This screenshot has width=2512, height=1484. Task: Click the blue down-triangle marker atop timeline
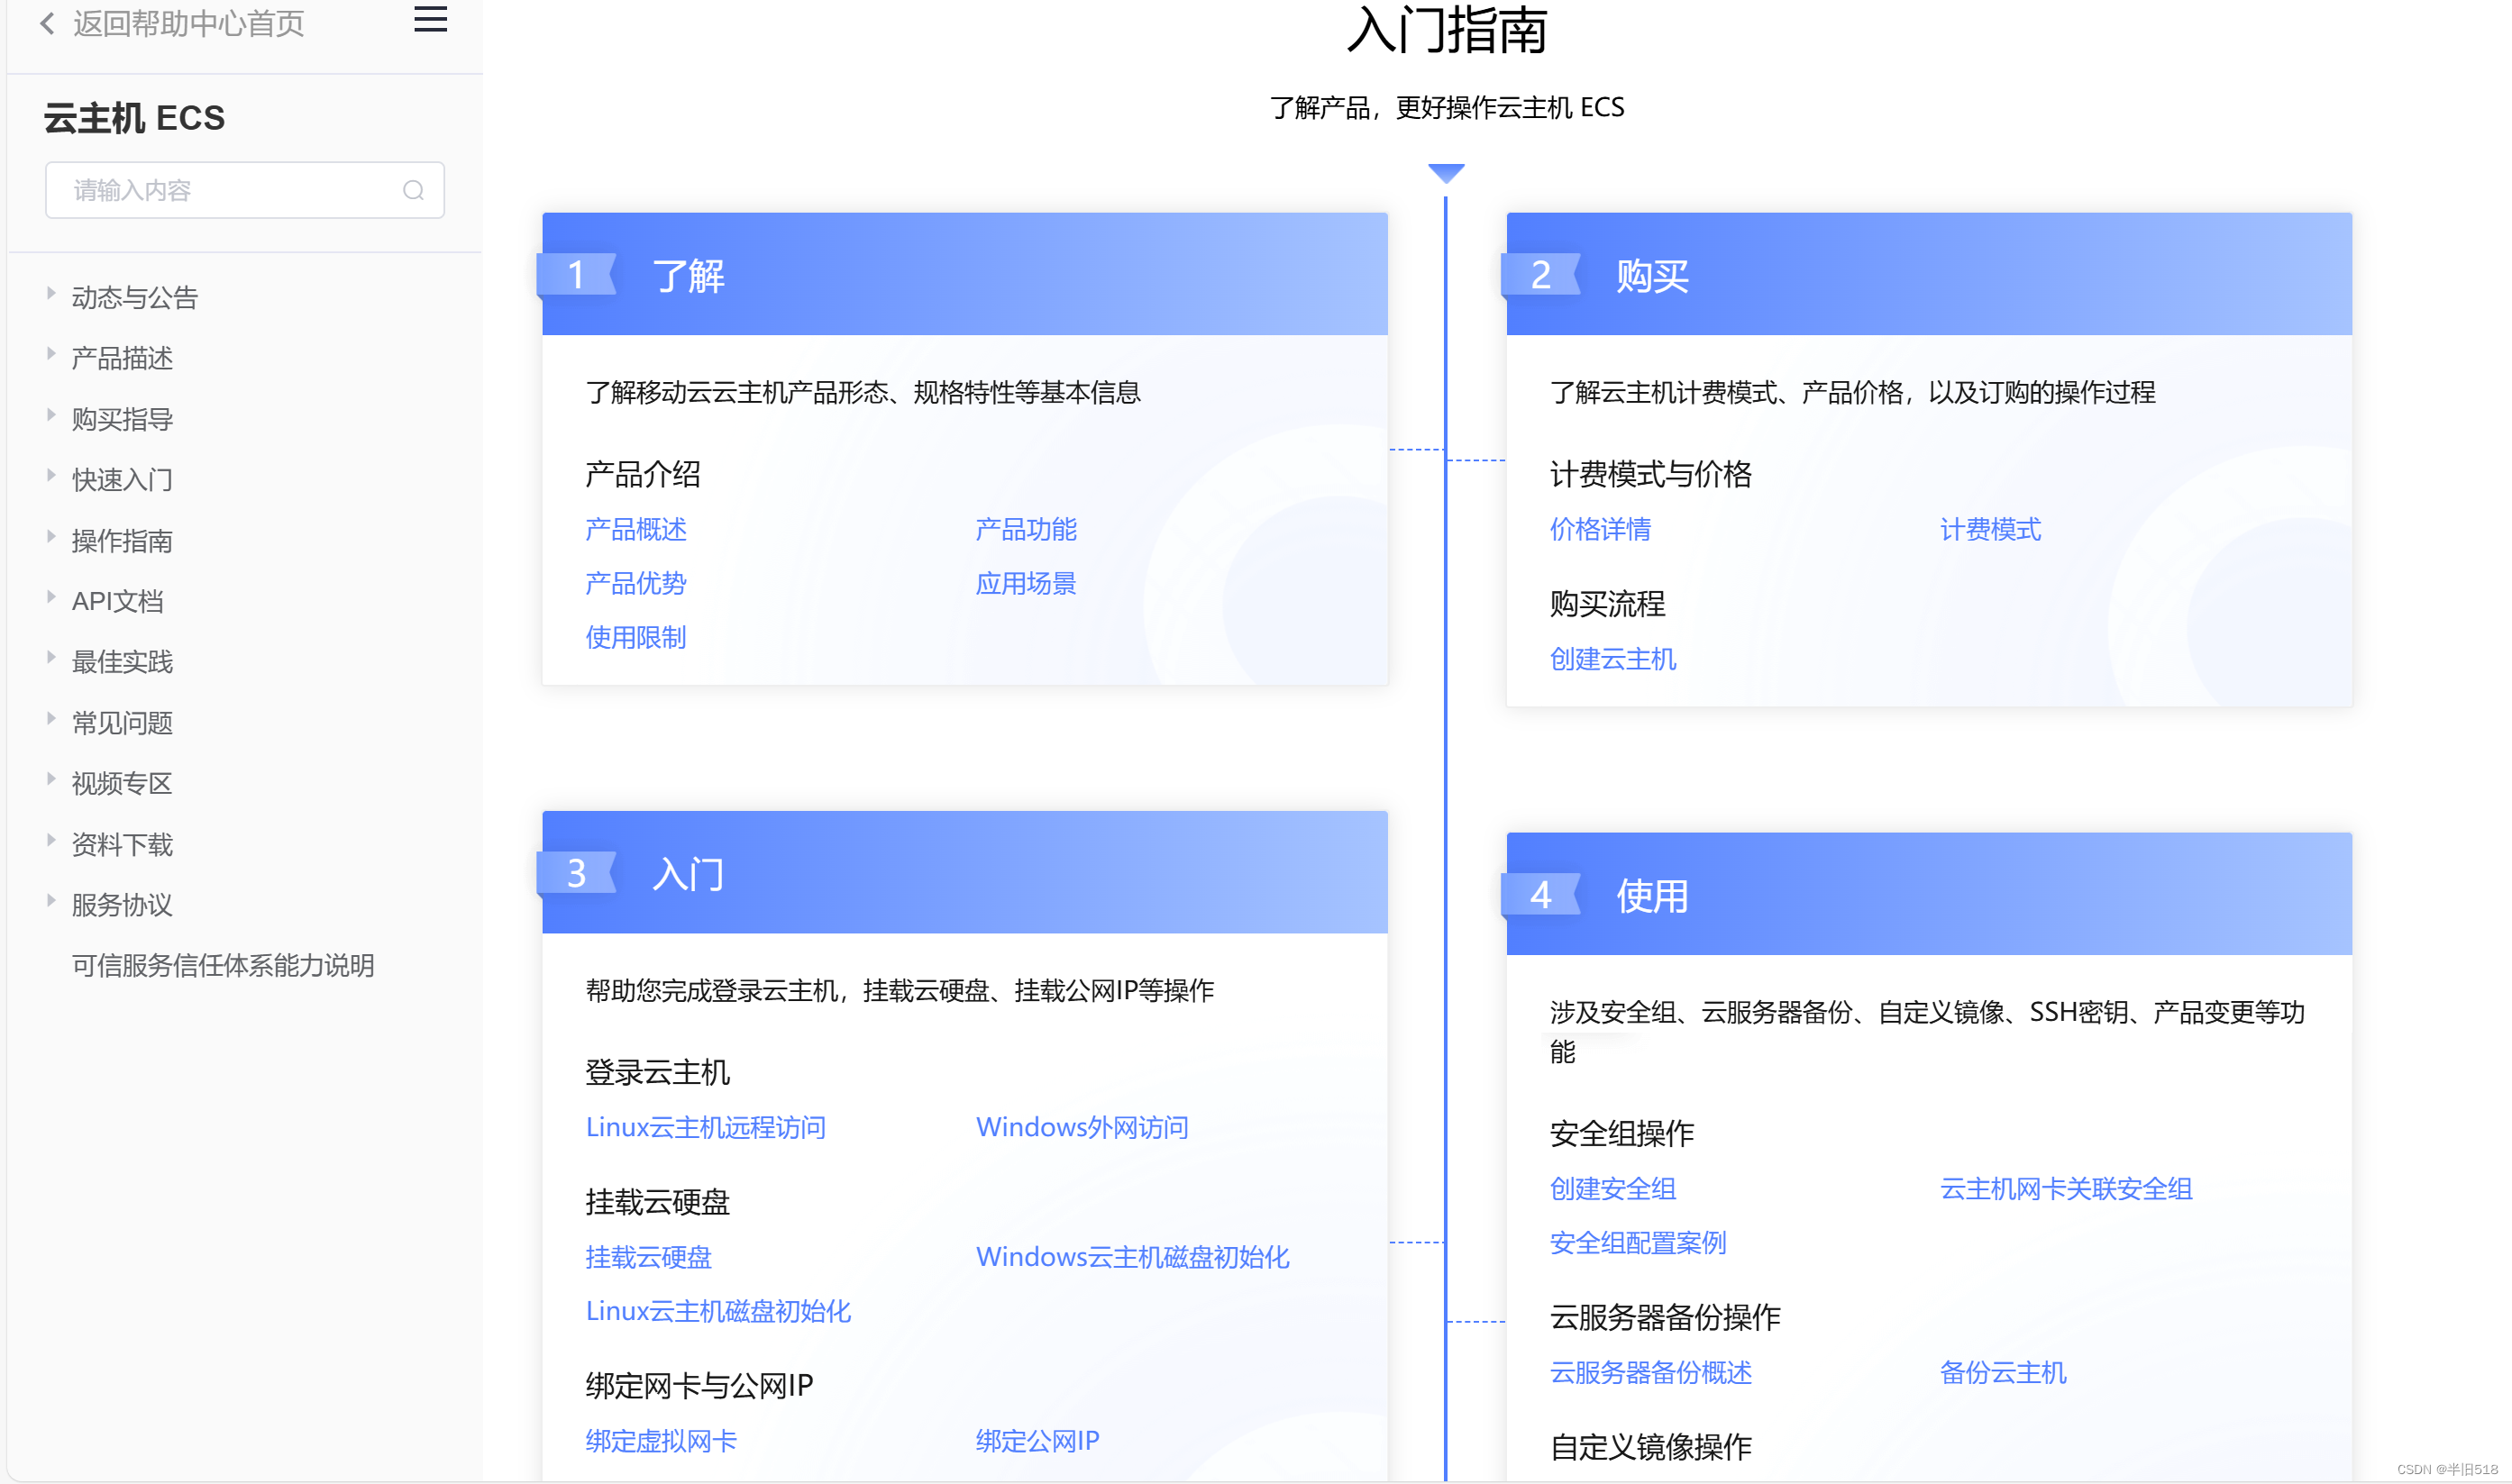tap(1446, 173)
